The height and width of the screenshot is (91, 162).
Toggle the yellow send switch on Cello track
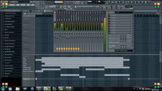point(59,49)
